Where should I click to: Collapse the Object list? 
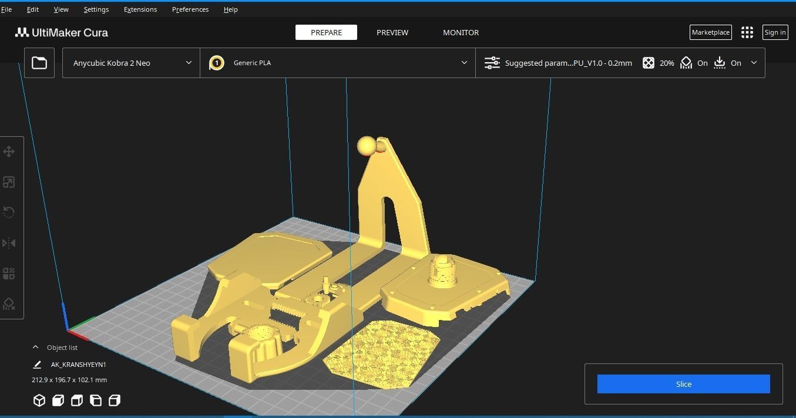click(35, 348)
